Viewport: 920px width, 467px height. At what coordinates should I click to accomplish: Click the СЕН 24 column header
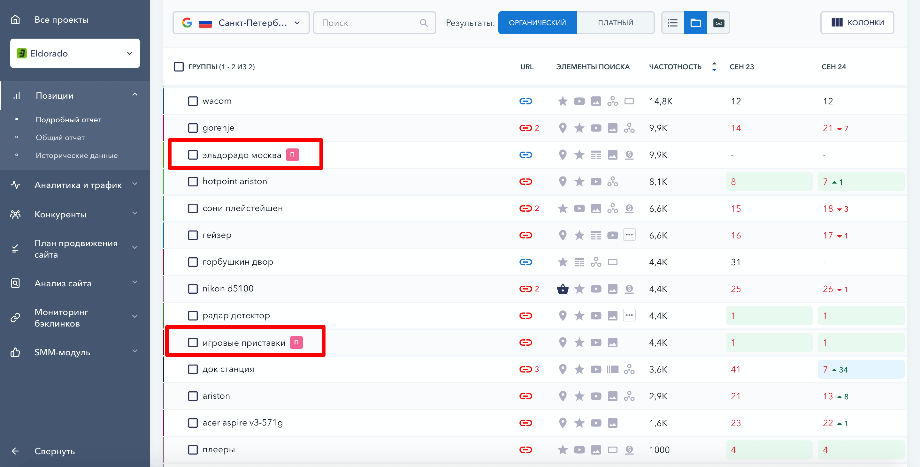pos(833,67)
